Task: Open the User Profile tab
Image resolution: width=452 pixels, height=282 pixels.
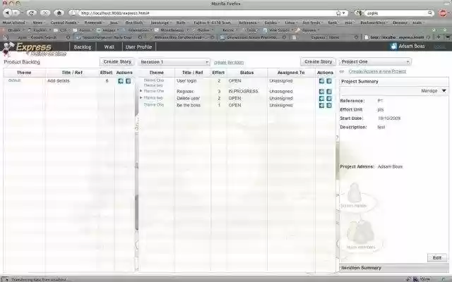Action: [138, 47]
